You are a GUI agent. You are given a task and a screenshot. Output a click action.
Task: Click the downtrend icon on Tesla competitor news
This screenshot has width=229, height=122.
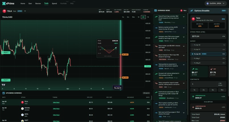156,83
